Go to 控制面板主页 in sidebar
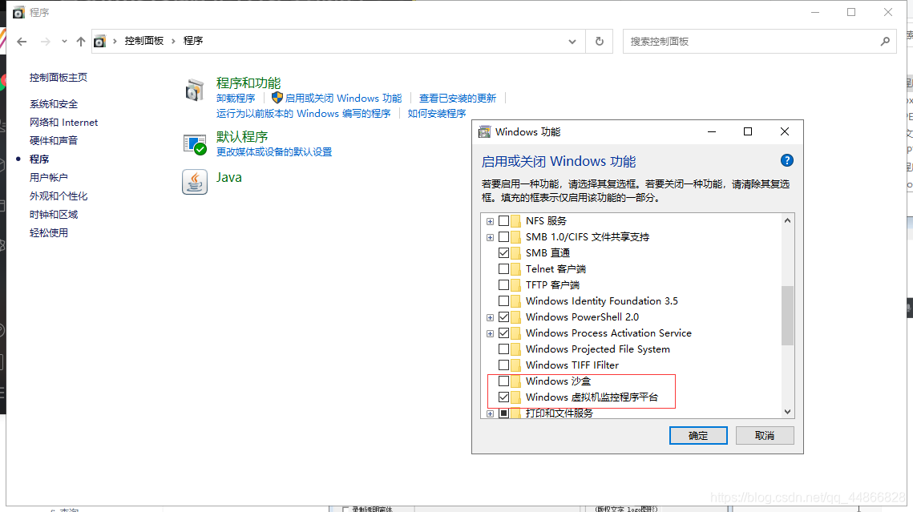 point(59,78)
